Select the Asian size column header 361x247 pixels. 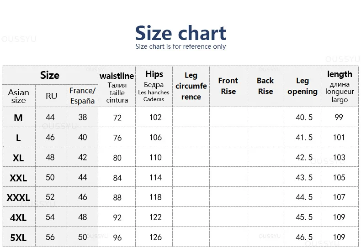click(x=18, y=96)
